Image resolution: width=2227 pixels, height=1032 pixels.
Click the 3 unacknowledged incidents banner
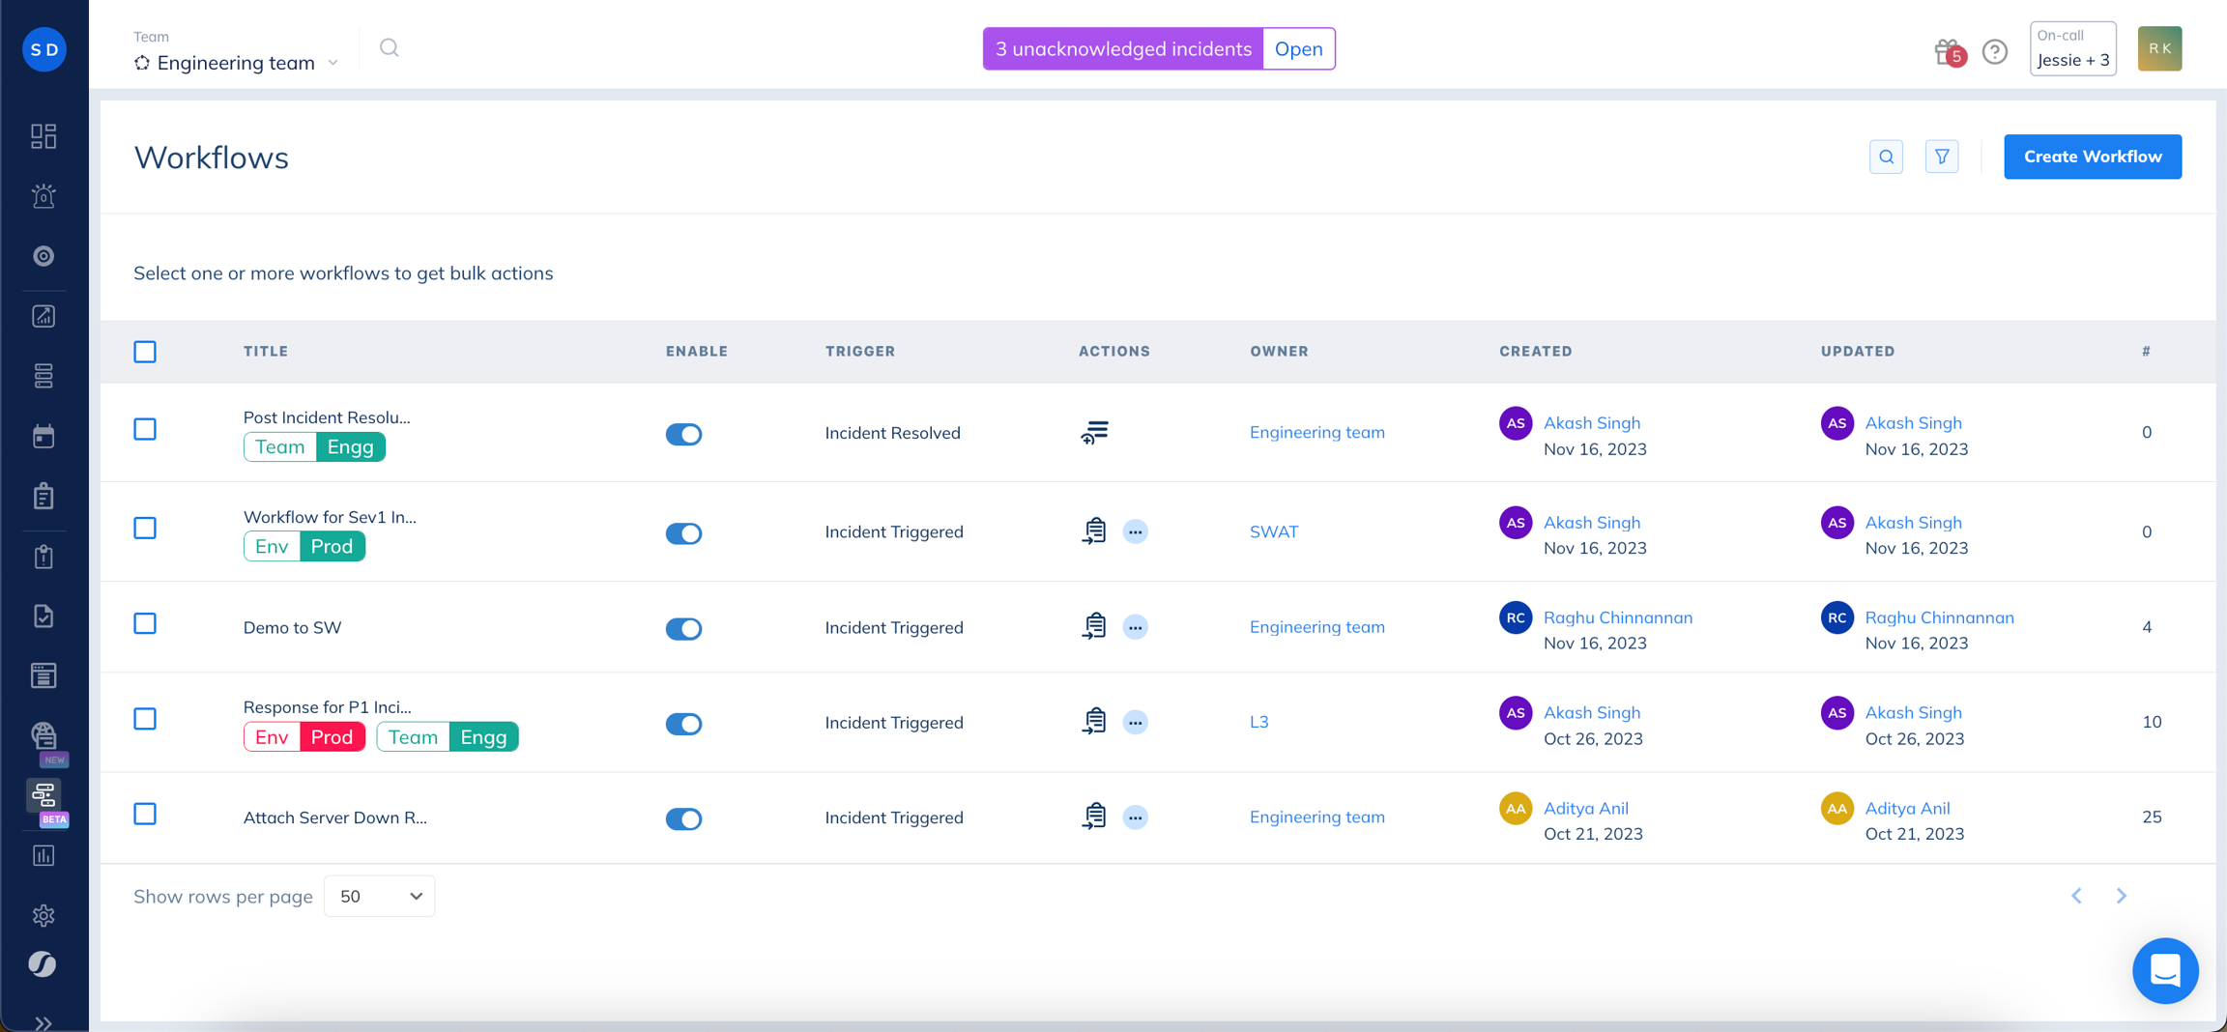click(1123, 48)
